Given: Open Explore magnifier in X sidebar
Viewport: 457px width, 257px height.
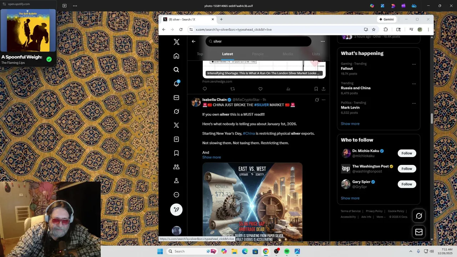Looking at the screenshot, I should pyautogui.click(x=176, y=70).
